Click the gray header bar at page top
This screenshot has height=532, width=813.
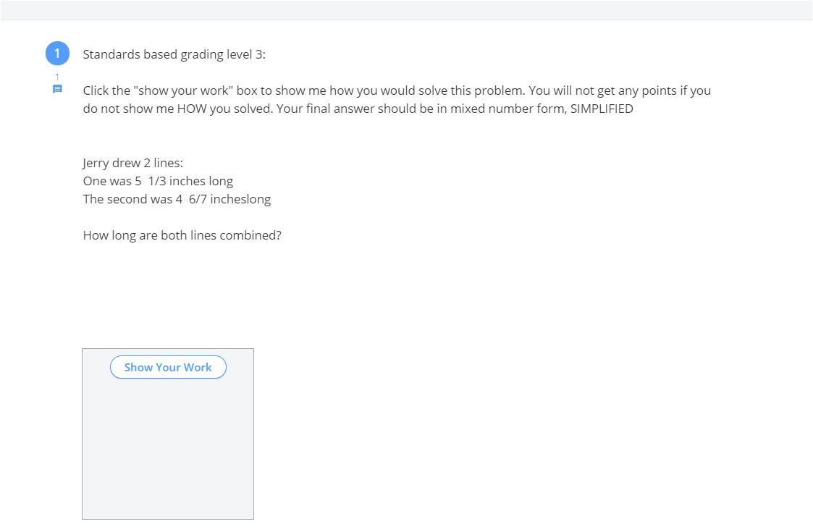(x=406, y=10)
